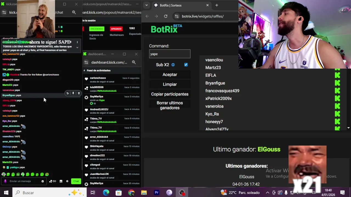351x197 pixels.
Task: Click ElGouss last winner name
Action: tap(269, 149)
